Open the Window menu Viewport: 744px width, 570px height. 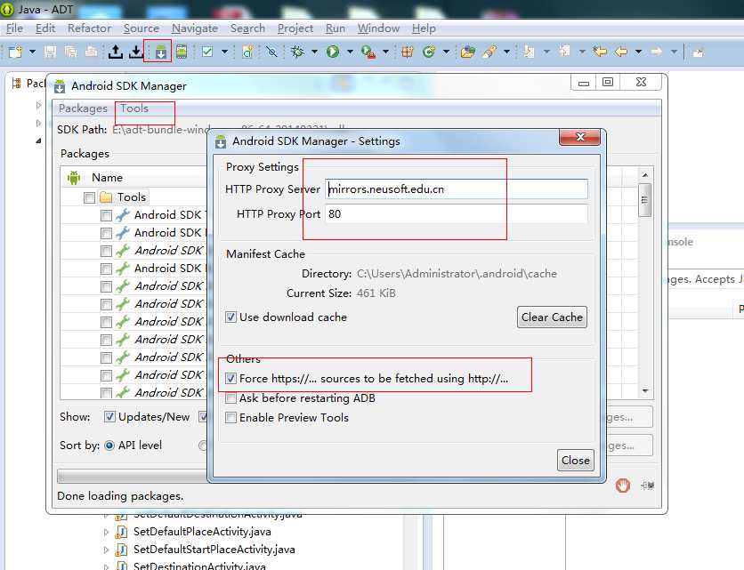click(378, 28)
